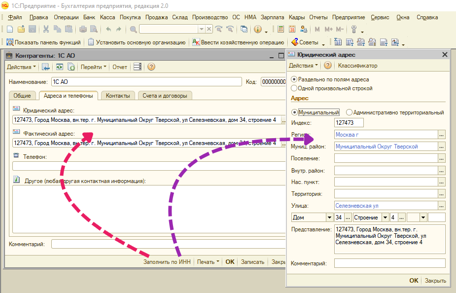Click the cut scissors icon

coord(46,29)
